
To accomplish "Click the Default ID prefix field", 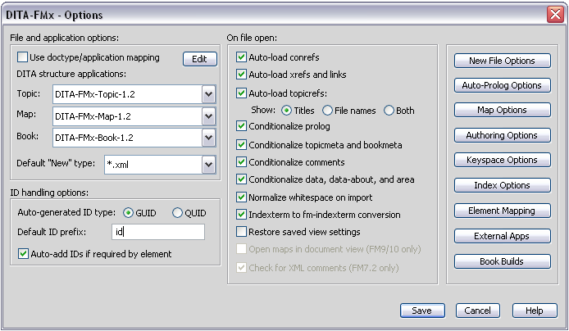I will coord(158,232).
